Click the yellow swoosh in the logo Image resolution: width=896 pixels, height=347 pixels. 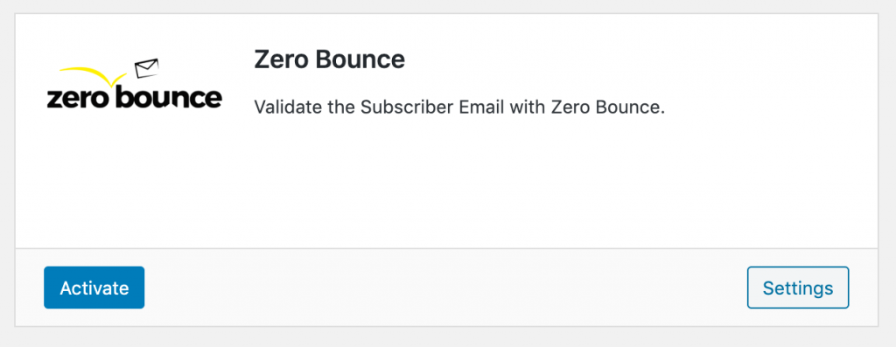point(93,76)
